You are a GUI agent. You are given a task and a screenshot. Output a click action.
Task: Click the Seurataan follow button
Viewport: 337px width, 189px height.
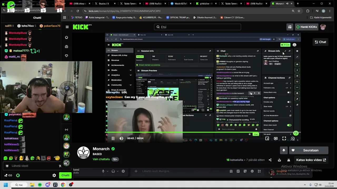(309, 150)
